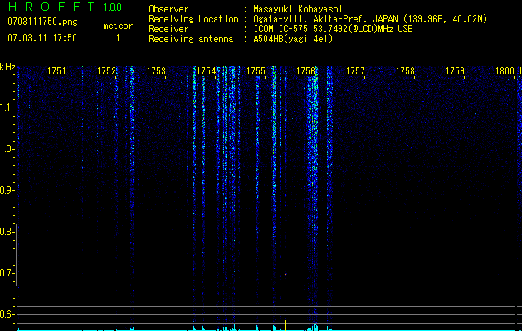Screen dimensions: 522x331
Task: Click the date stamp 07.03.11 17:50
Action: tap(42, 38)
